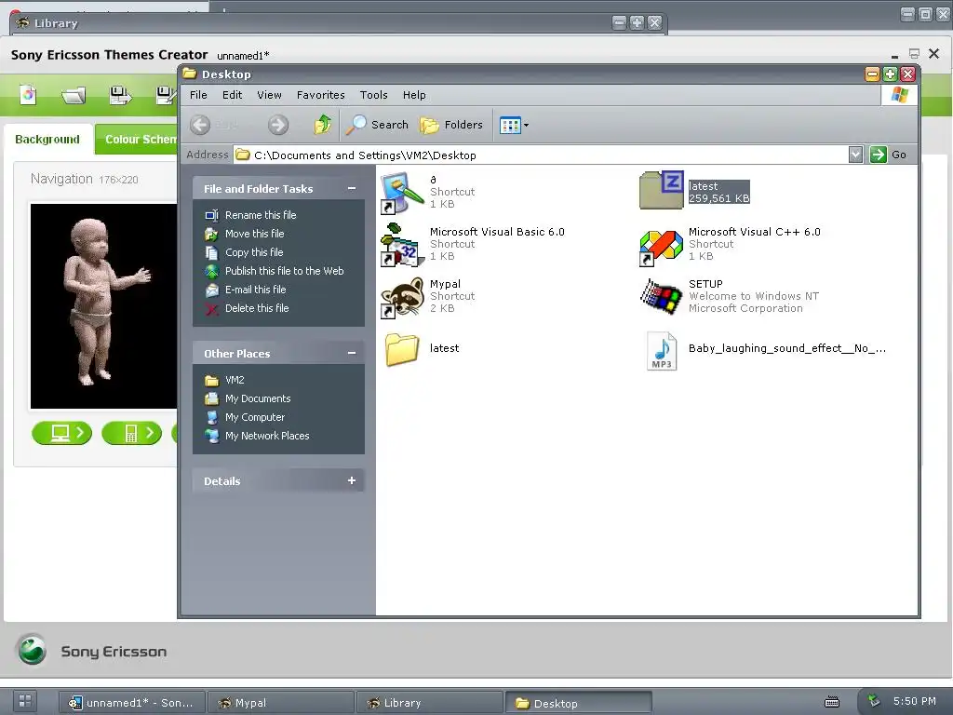Switch to Mypal taskbar item

pyautogui.click(x=281, y=703)
